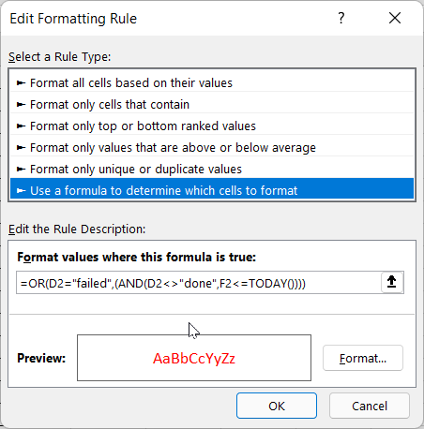Click the 'Edit the Rule Description:' label
The width and height of the screenshot is (424, 429).
point(77,229)
